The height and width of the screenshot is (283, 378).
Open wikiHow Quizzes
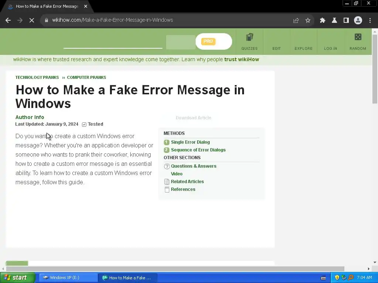[x=250, y=42]
